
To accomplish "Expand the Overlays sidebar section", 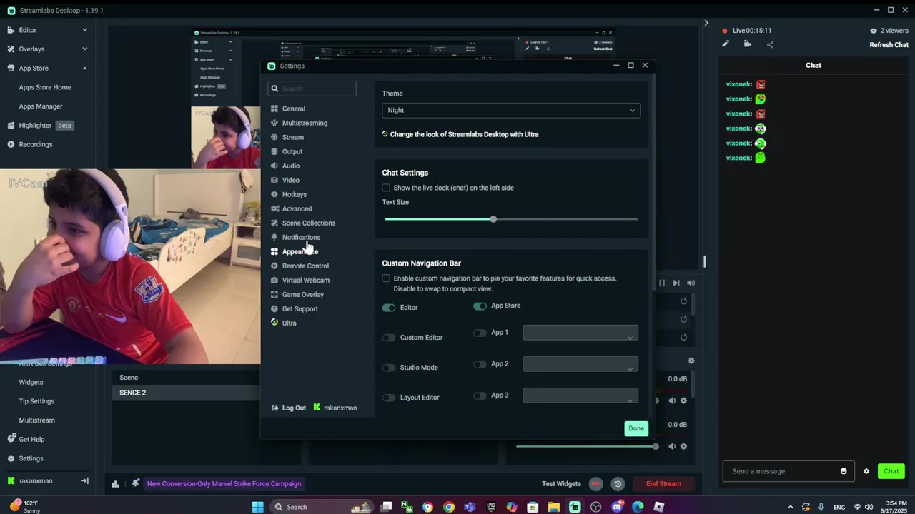I will pos(84,49).
